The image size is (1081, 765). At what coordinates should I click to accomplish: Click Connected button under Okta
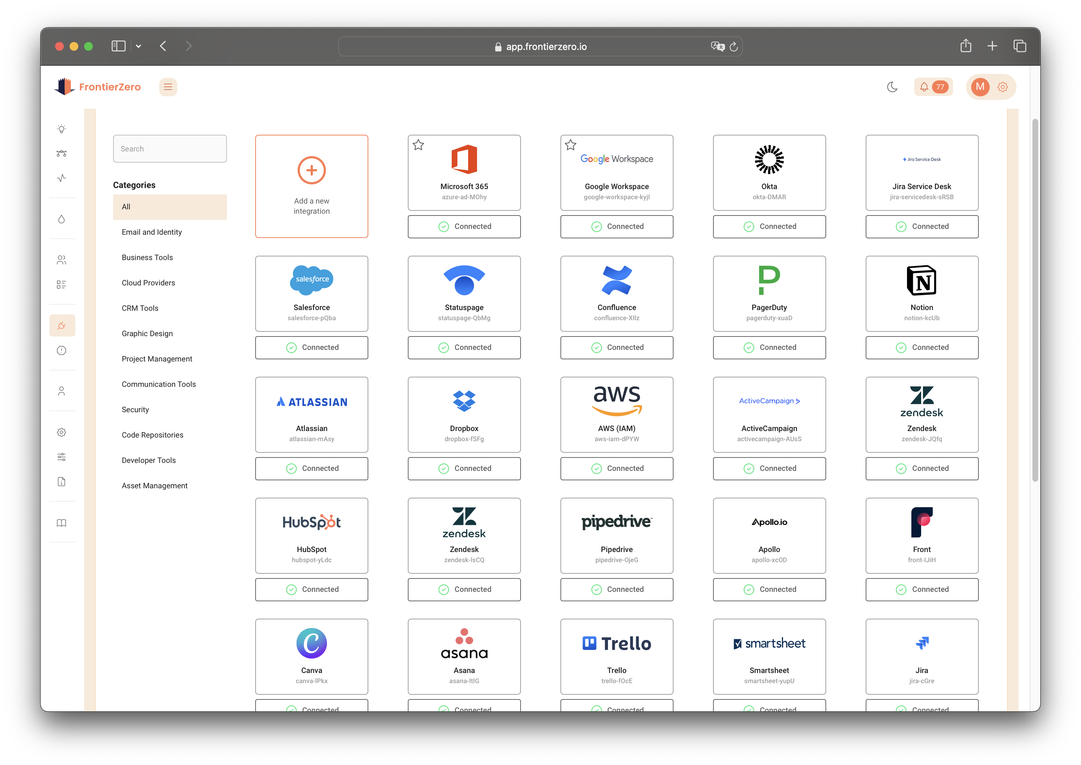point(769,227)
